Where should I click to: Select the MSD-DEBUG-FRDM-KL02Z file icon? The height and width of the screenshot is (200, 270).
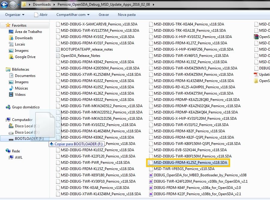(58, 81)
